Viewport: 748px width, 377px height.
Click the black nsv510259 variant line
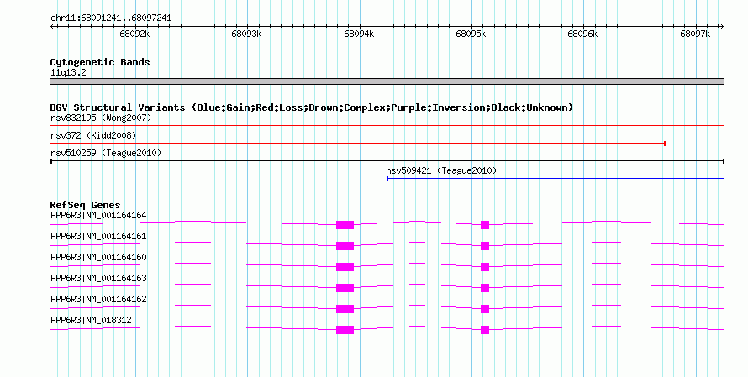(x=387, y=161)
